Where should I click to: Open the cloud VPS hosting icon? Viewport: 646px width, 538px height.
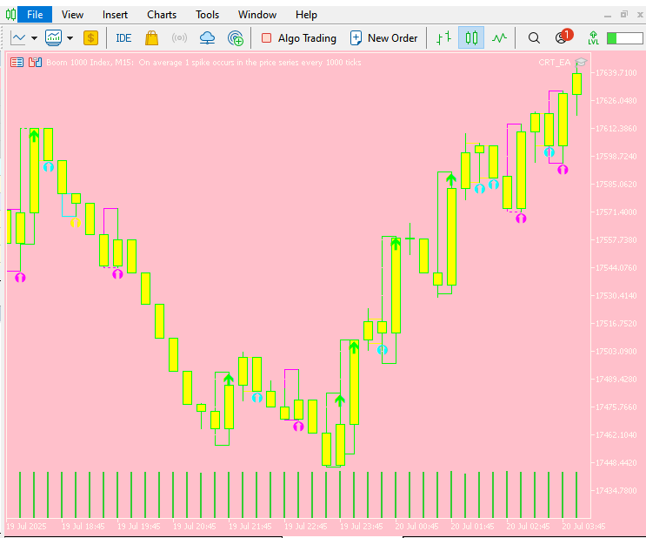pyautogui.click(x=207, y=38)
